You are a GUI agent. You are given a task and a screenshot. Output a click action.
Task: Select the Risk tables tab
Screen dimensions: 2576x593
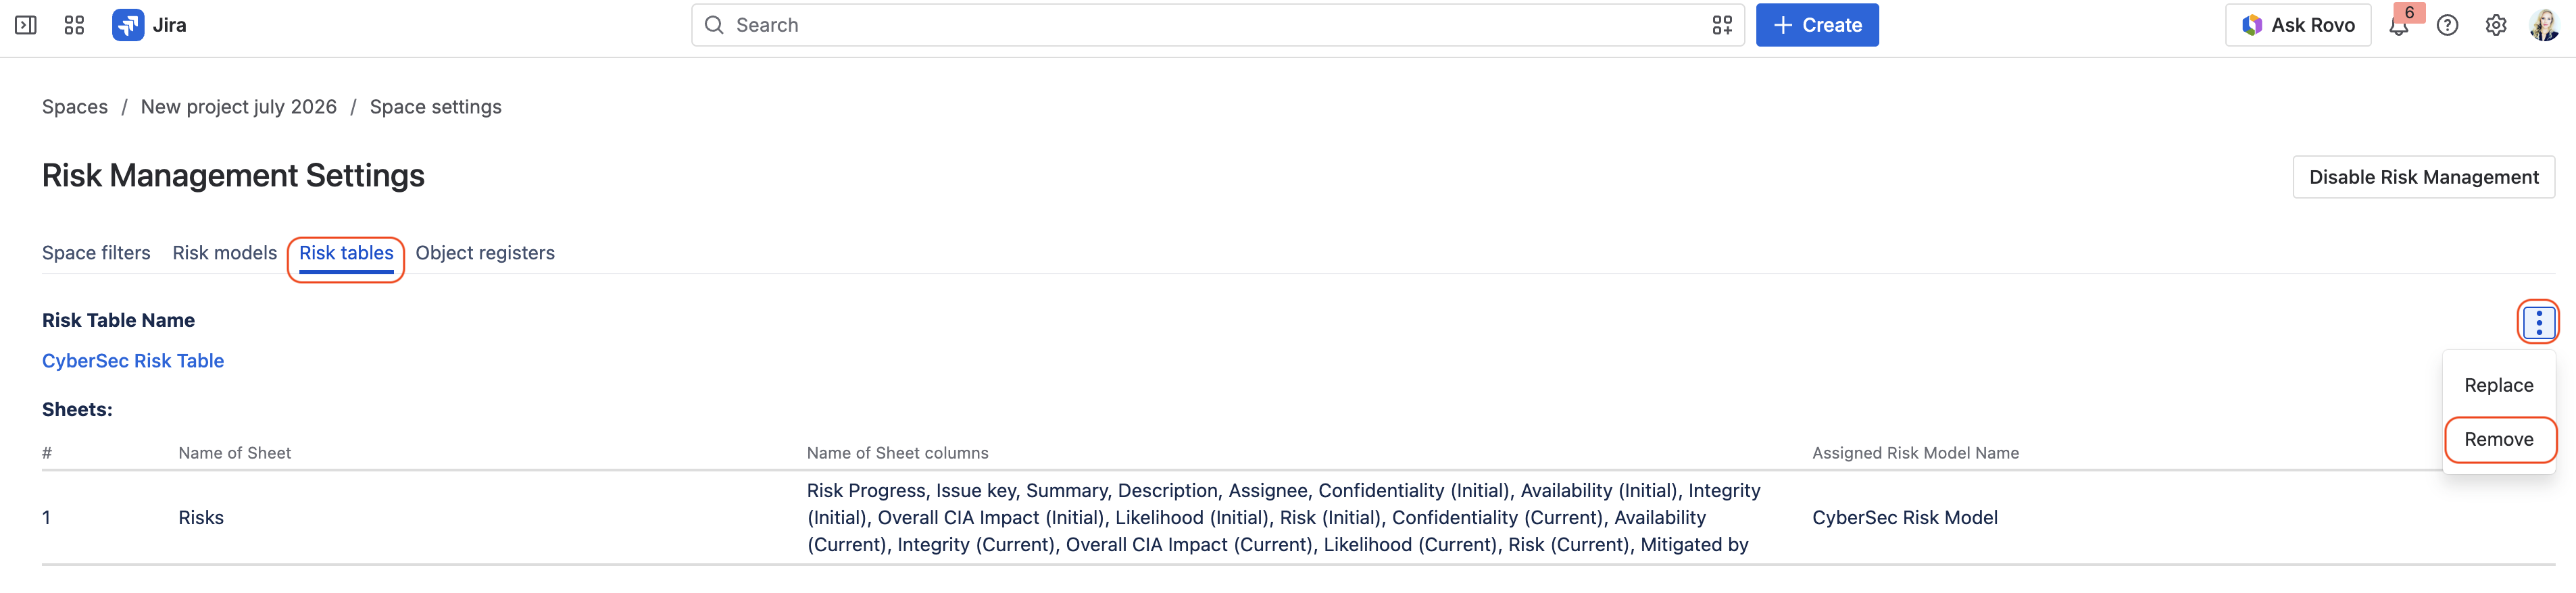(346, 254)
